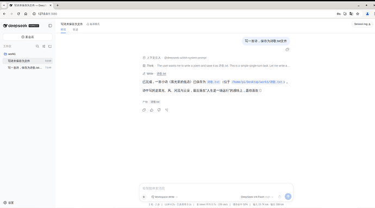Image resolution: width=375 pixels, height=208 pixels.
Task: Click the site info icon in address bar
Action: [34, 14]
